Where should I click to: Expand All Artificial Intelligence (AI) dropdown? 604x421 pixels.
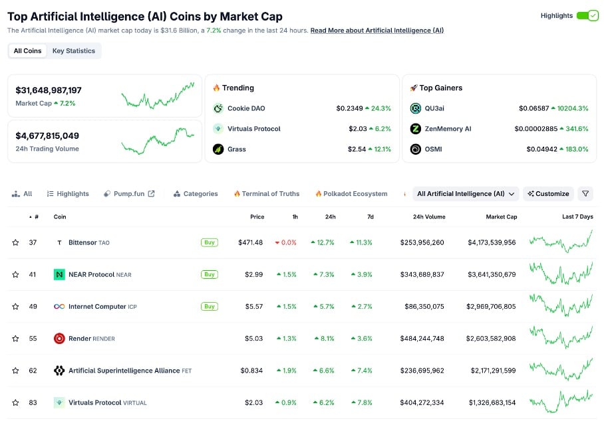coord(466,194)
